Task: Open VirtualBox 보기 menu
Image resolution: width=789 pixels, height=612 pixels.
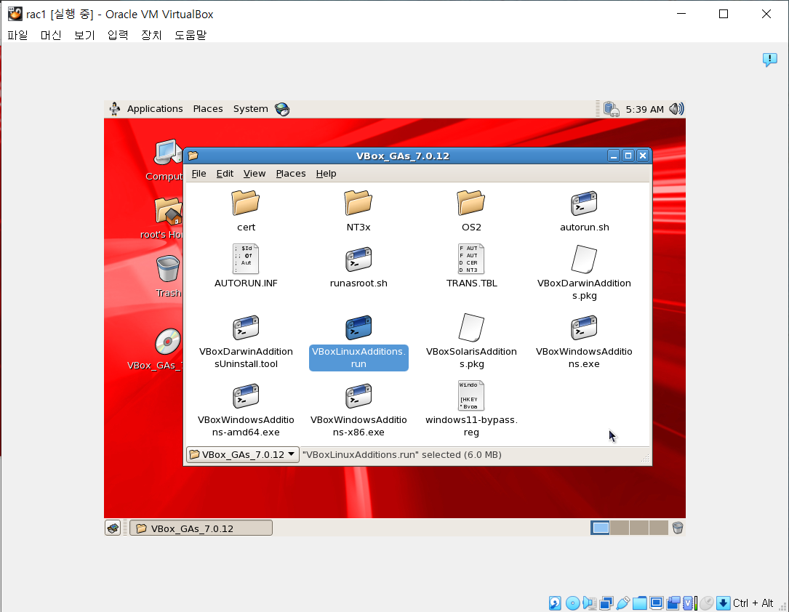Action: pos(84,35)
